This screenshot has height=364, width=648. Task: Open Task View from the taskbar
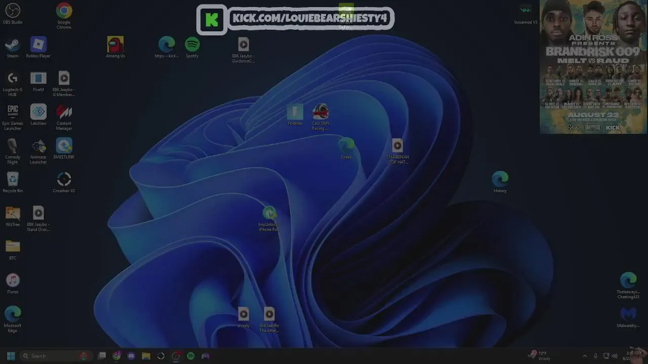point(102,356)
